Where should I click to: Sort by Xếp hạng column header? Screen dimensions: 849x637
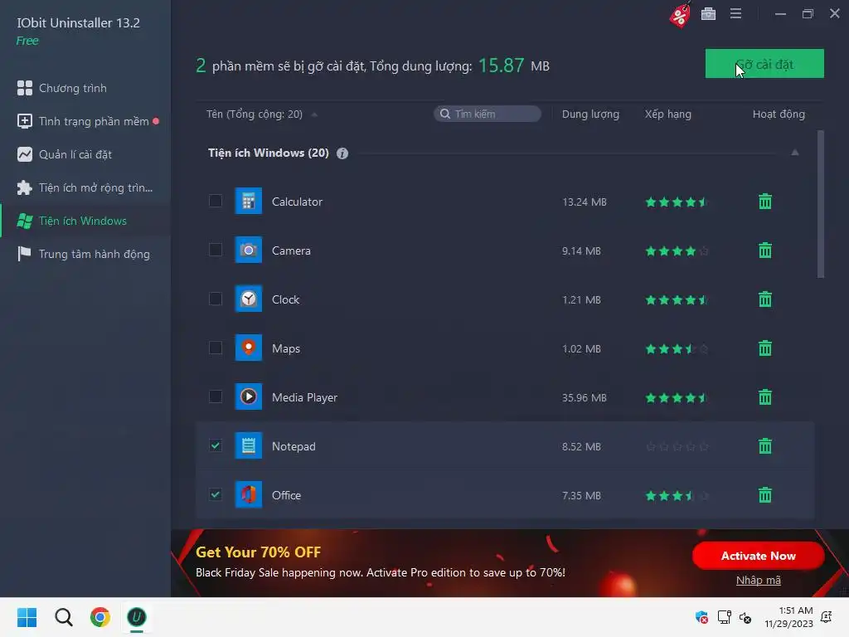click(667, 114)
